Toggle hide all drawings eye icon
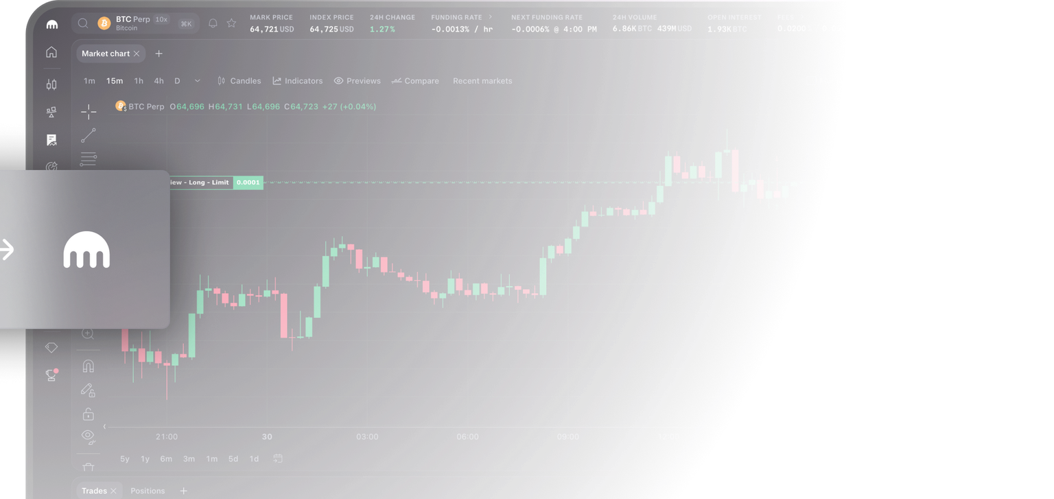Screen dimensions: 1054x499 [88, 437]
